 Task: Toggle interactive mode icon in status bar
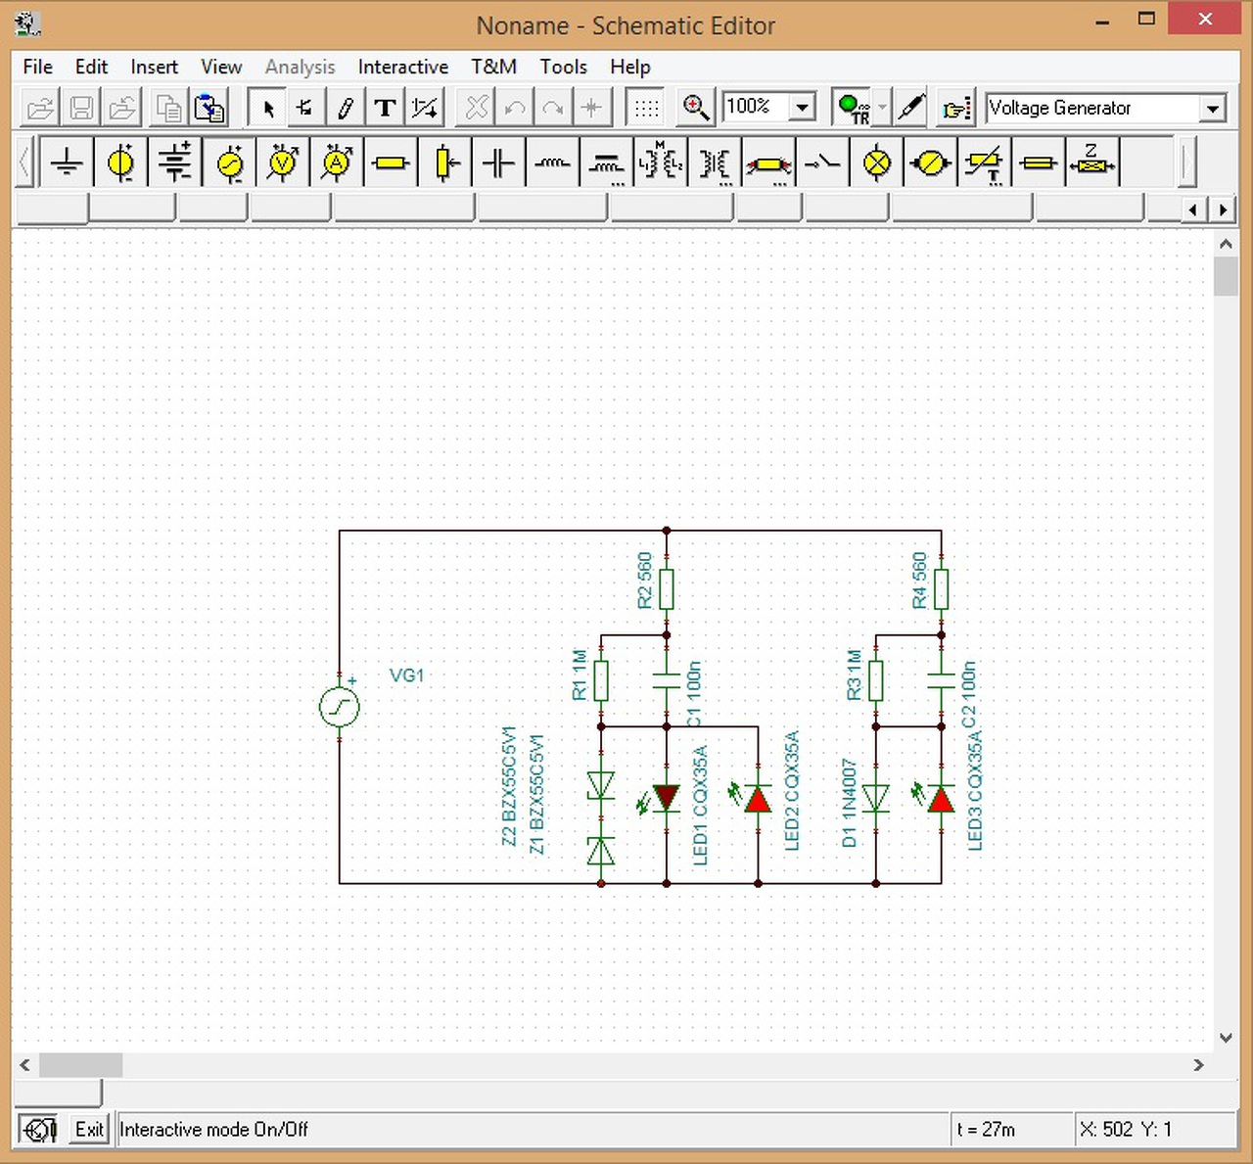point(39,1130)
